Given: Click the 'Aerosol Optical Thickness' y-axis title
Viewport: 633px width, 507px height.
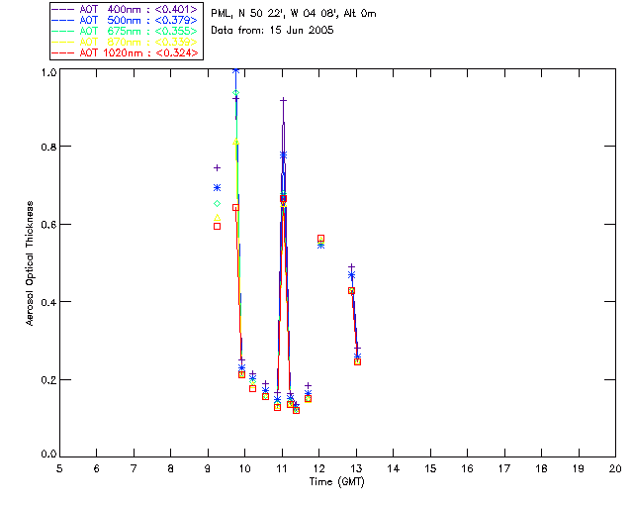Looking at the screenshot, I should tap(30, 263).
